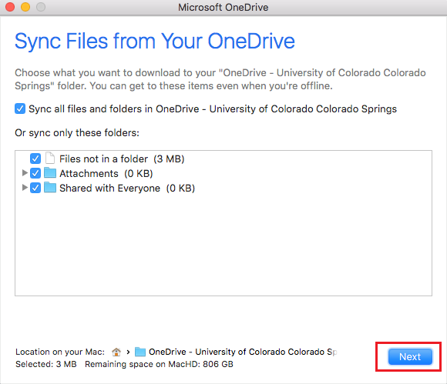Select the Shared with Everyone (0 KB) row text
Screen dimensions: 447x384
point(127,189)
